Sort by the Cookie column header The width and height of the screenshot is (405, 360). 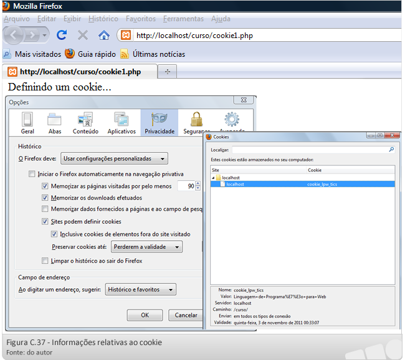351,170
